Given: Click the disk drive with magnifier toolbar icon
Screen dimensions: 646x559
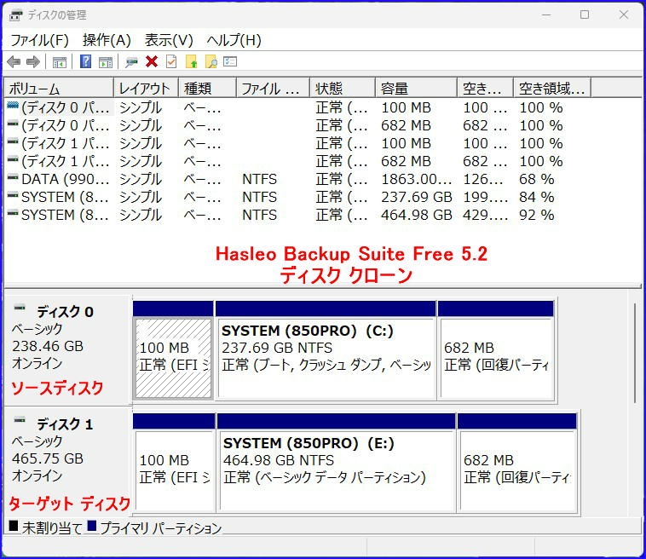Looking at the screenshot, I should 132,62.
